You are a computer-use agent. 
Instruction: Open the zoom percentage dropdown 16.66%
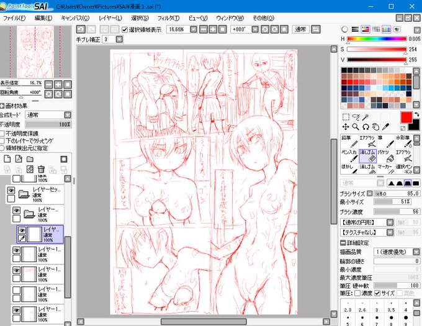(194, 29)
